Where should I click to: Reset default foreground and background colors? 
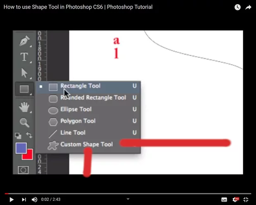(x=18, y=136)
